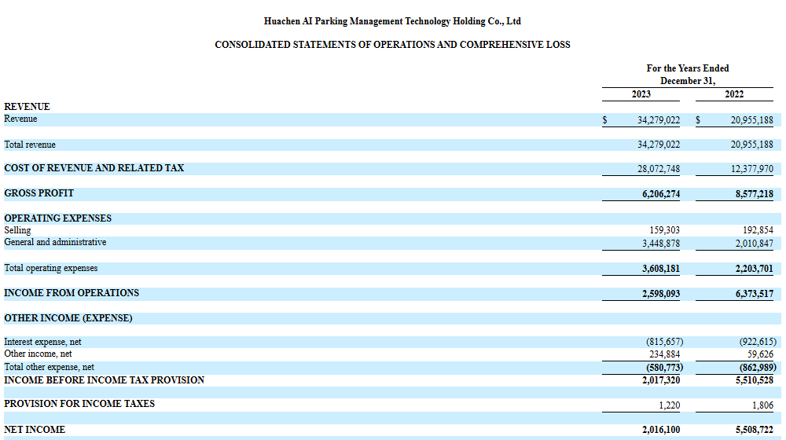Click the NET INCOME label
Image resolution: width=786 pixels, height=440 pixels.
35,430
